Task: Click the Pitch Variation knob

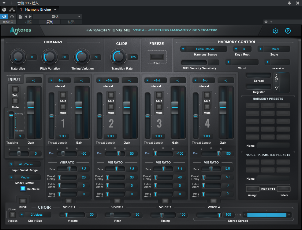Action: pyautogui.click(x=50, y=57)
